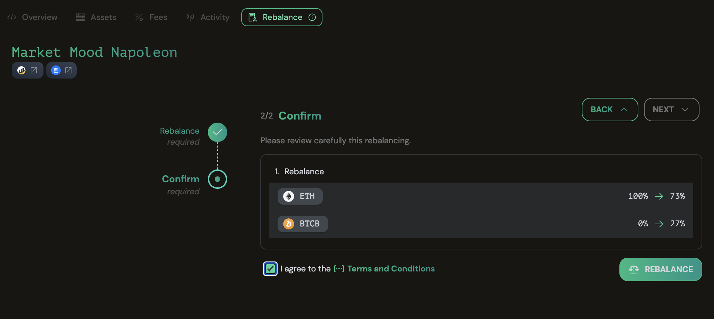Switch to the Assets tab
The width and height of the screenshot is (714, 319).
96,17
